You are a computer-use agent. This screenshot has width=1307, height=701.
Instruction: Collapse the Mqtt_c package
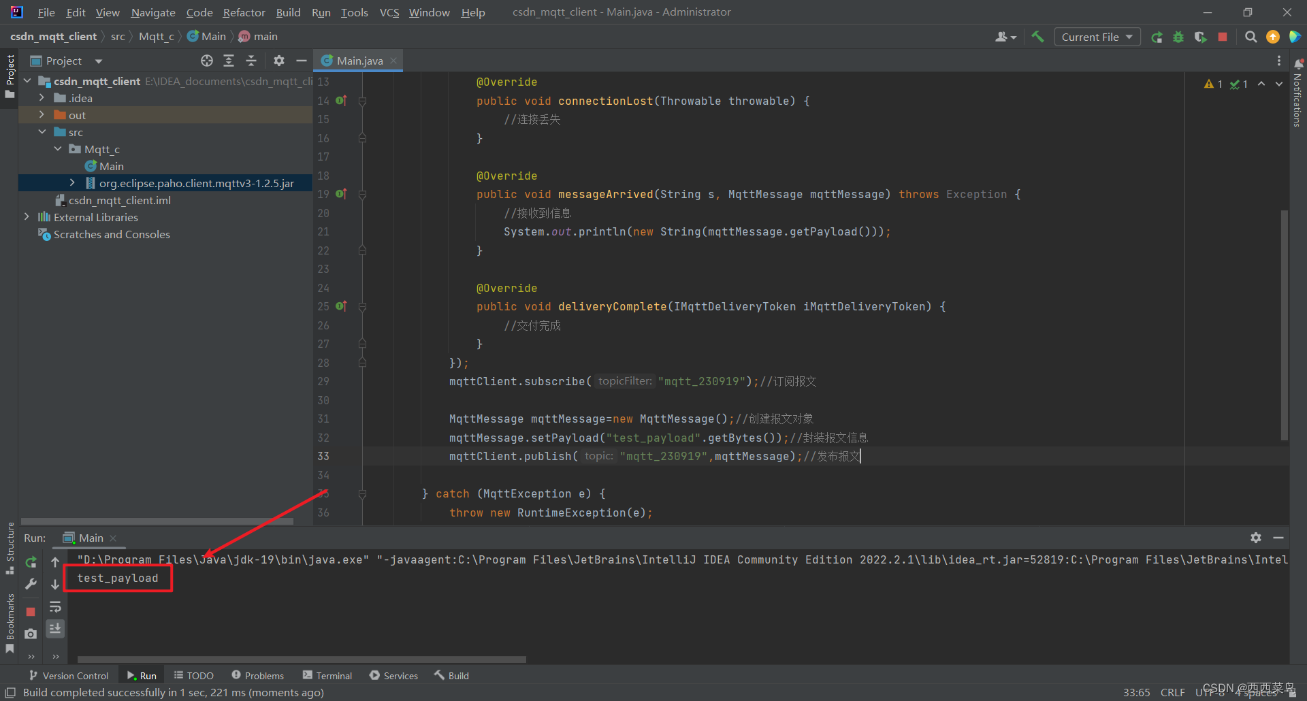coord(58,149)
